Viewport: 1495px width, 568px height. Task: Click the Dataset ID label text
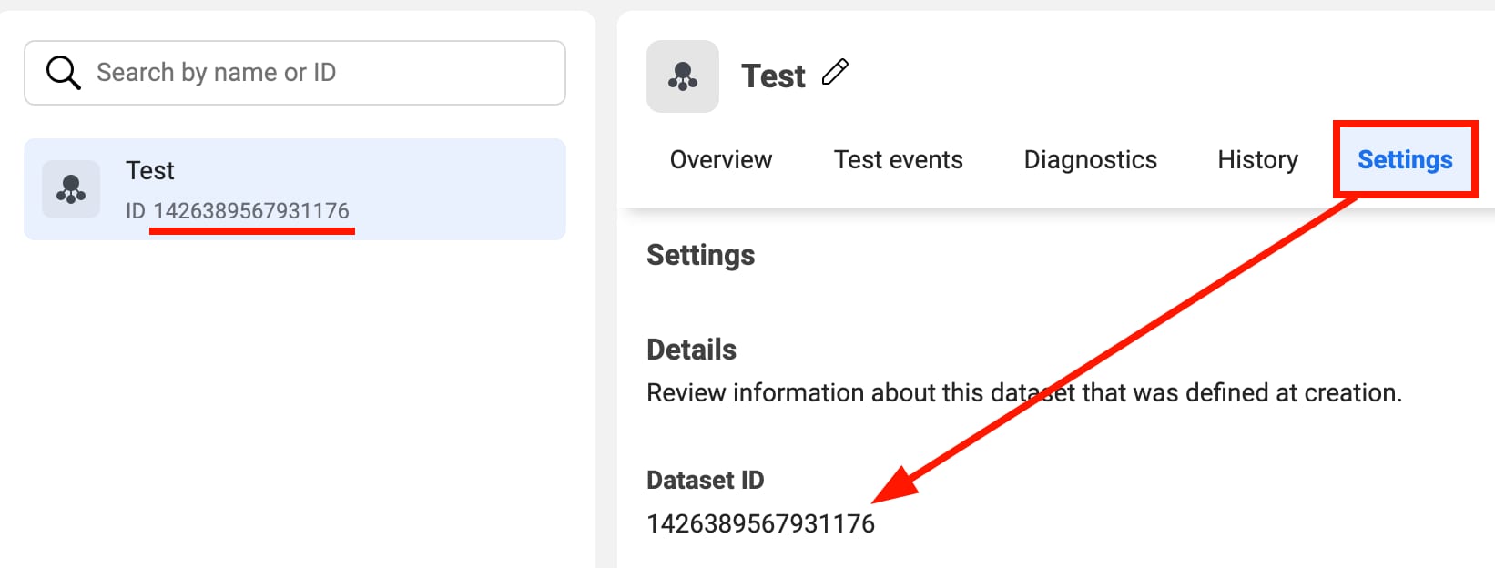(x=707, y=480)
